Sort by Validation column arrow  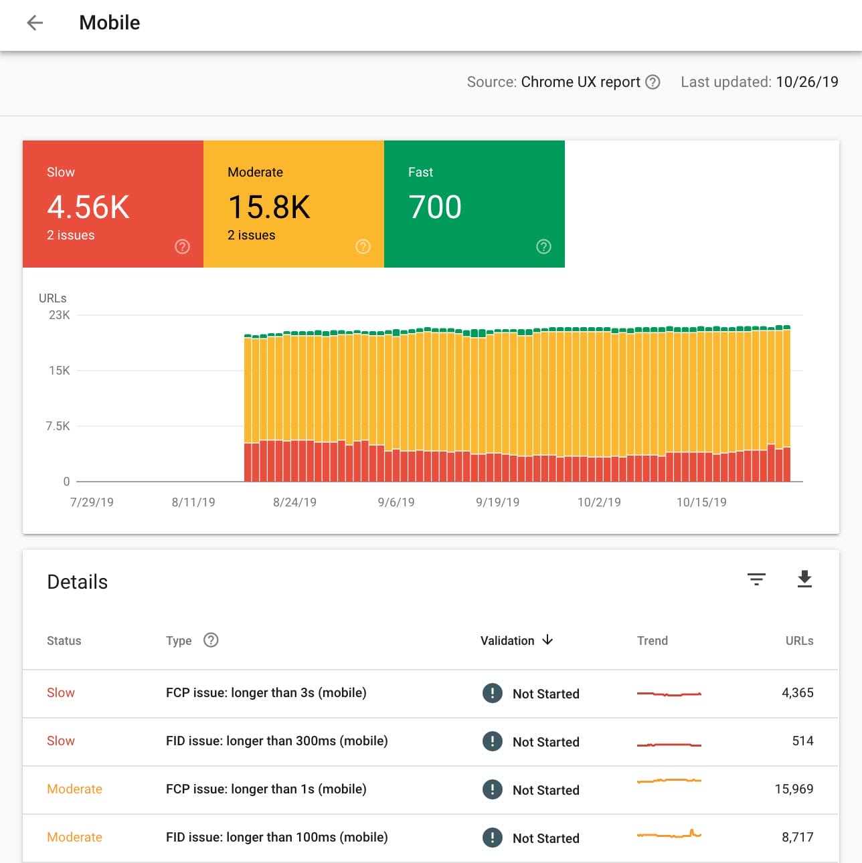coord(547,640)
